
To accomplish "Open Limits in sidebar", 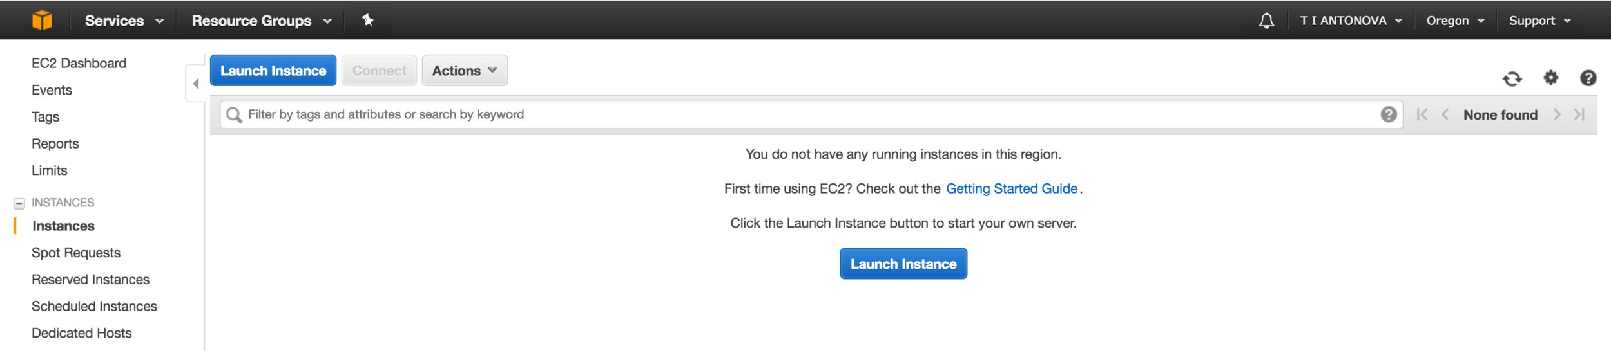I will pos(49,170).
